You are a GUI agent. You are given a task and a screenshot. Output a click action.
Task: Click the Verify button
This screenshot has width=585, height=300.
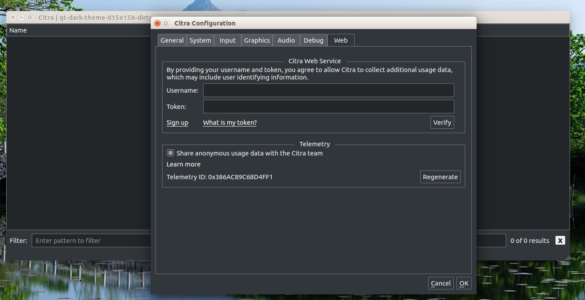tap(442, 123)
